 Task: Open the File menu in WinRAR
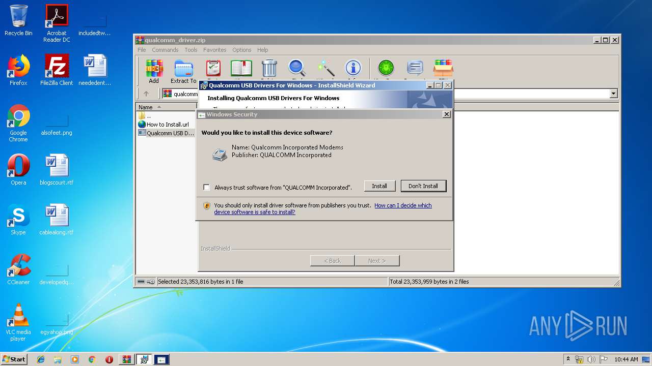142,50
